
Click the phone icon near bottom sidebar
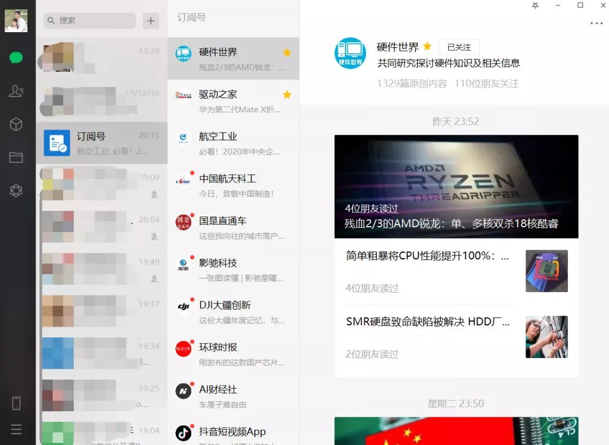15,403
